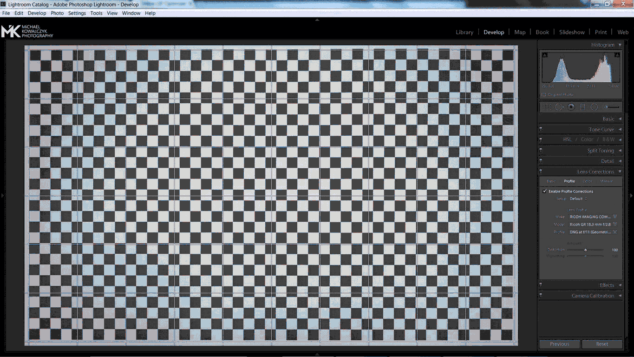Toggle the Split Toning panel switch

coord(541,151)
